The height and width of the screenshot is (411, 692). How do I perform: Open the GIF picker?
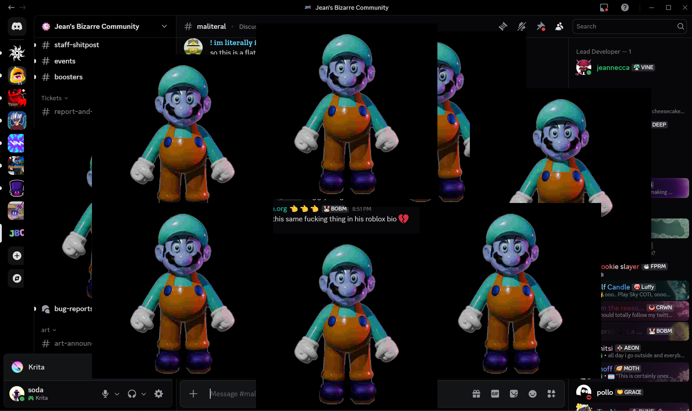(495, 394)
